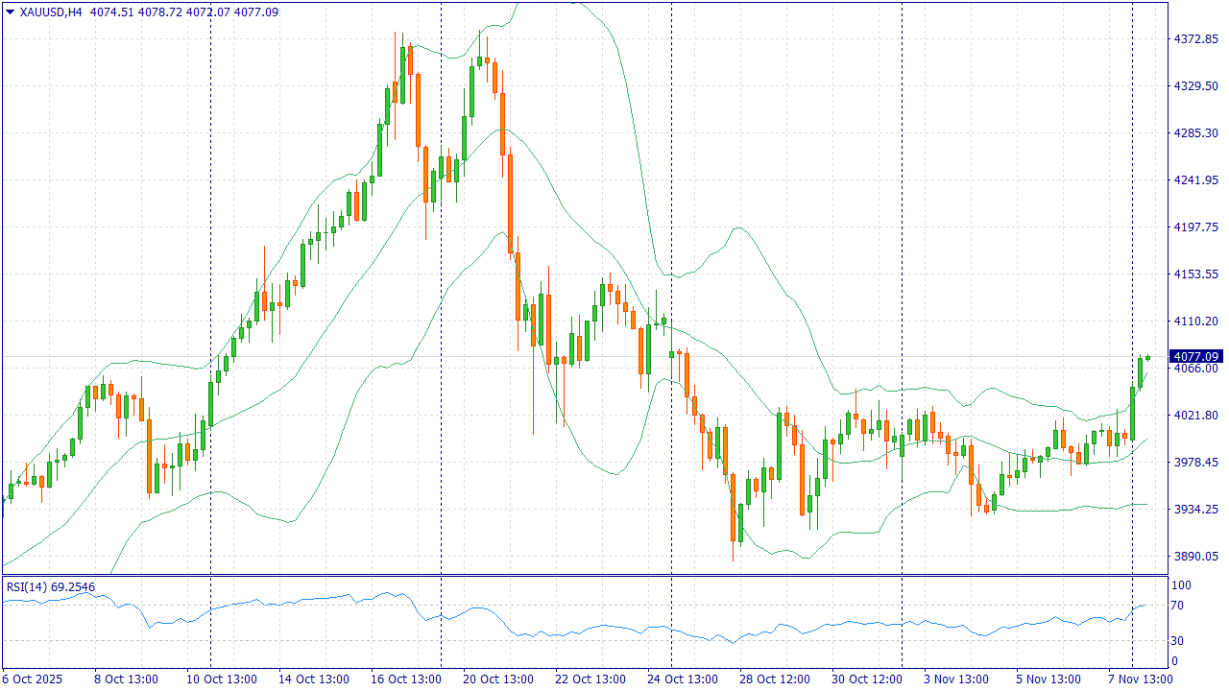The width and height of the screenshot is (1229, 691).
Task: Click the 7 Nov 13:00 time label
Action: coord(1141,679)
